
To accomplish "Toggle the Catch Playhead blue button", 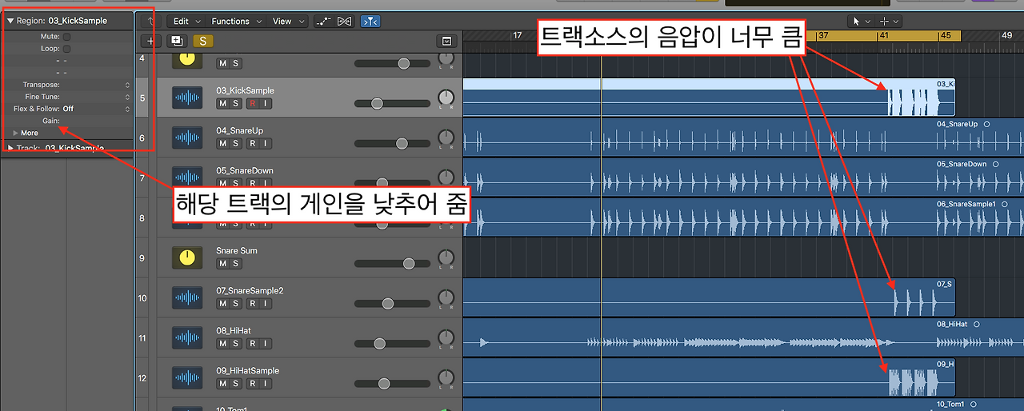I will click(x=370, y=22).
